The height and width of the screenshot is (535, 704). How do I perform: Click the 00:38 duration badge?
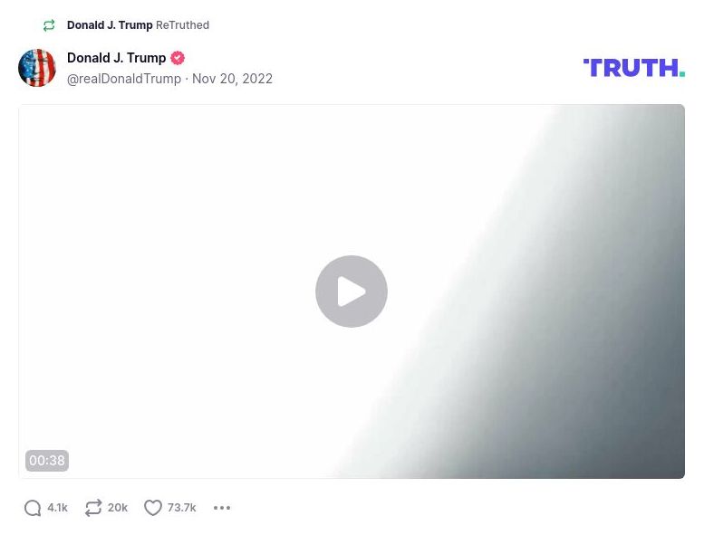[x=47, y=461]
